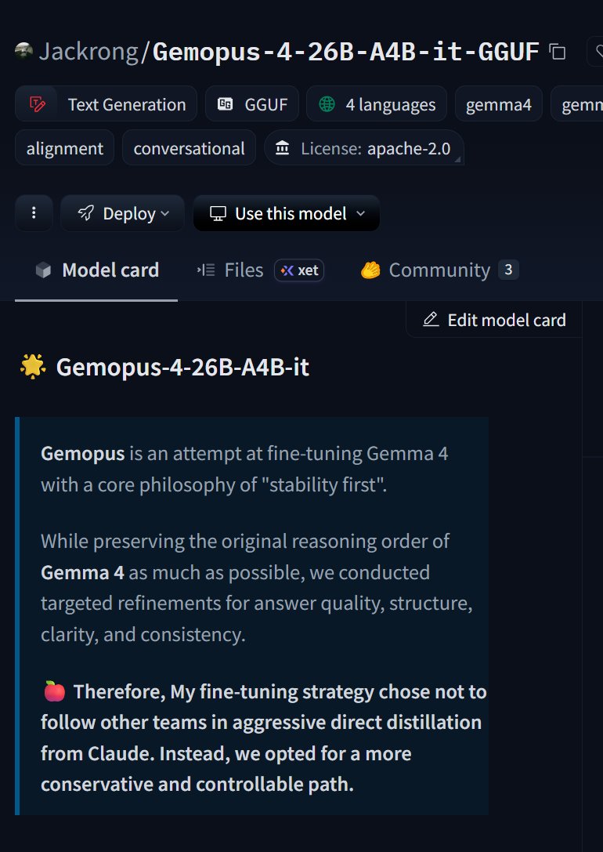Select the Model card tab

pos(97,270)
